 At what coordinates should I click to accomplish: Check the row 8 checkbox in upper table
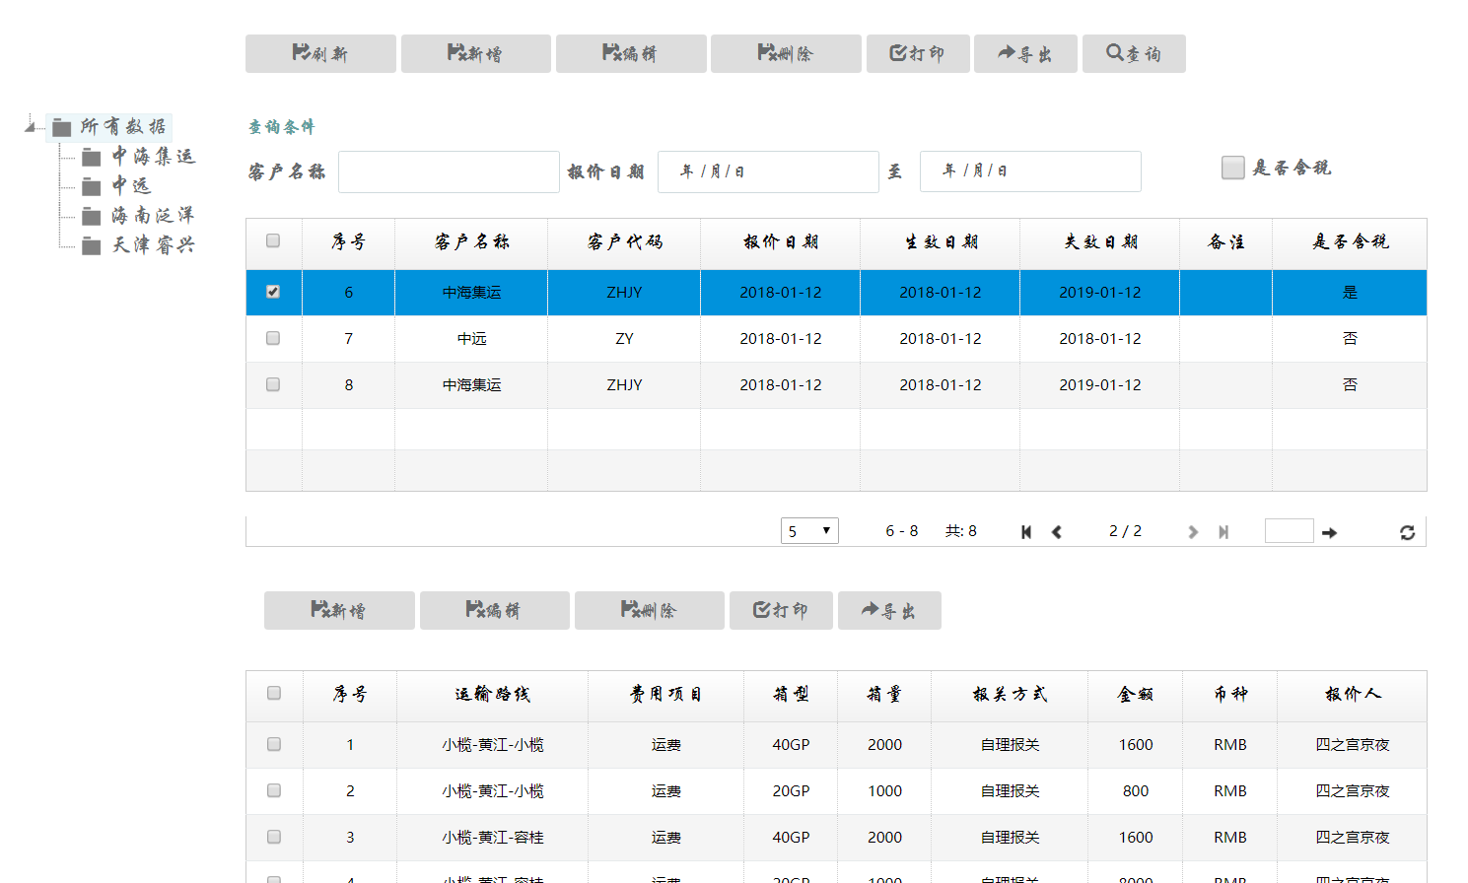point(273,384)
